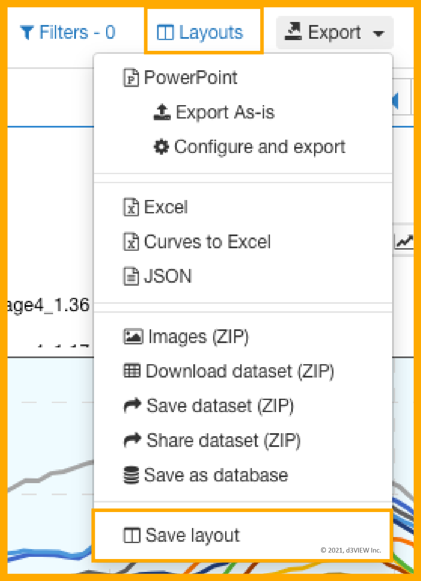Click the blue left-pointing arrow near the top right

tap(396, 99)
